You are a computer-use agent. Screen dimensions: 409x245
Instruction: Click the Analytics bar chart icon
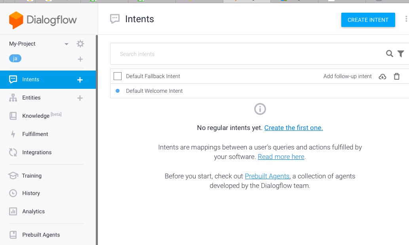pos(13,211)
